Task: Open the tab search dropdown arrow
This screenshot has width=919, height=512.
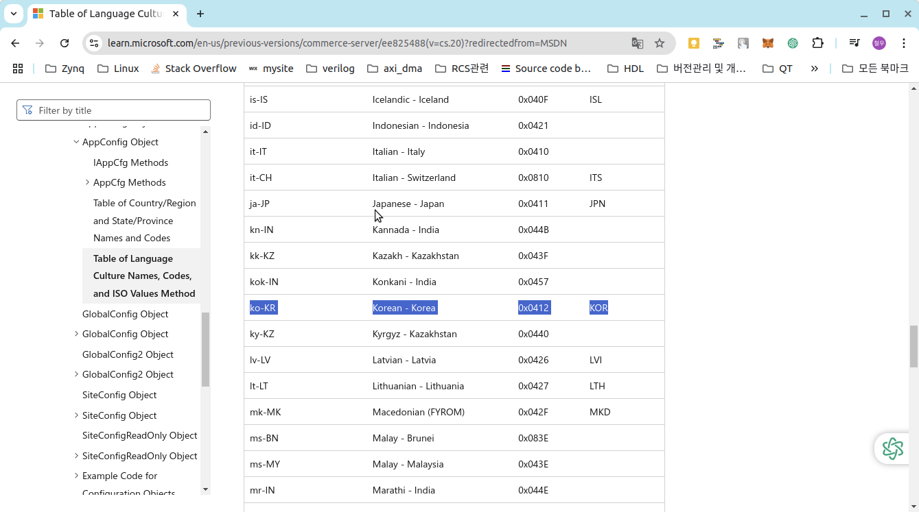Action: click(x=13, y=14)
